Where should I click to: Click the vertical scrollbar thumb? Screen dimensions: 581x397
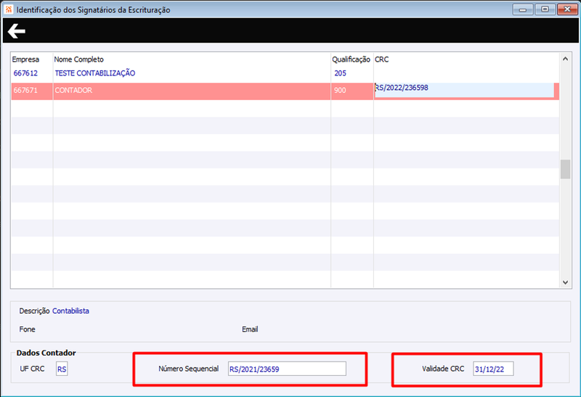tap(565, 169)
